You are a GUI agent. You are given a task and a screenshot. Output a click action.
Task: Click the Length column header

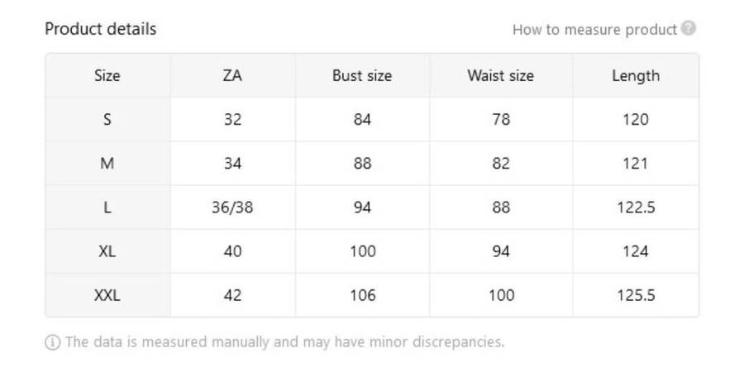point(635,76)
